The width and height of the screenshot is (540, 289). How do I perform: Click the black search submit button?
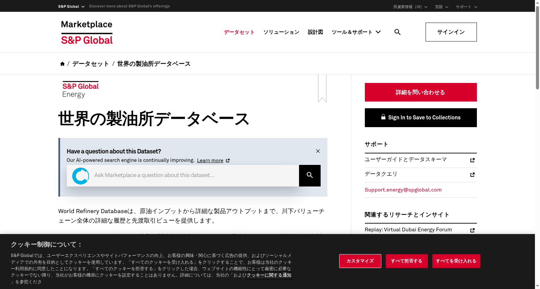pos(310,176)
